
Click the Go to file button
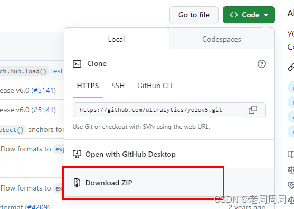tap(194, 15)
